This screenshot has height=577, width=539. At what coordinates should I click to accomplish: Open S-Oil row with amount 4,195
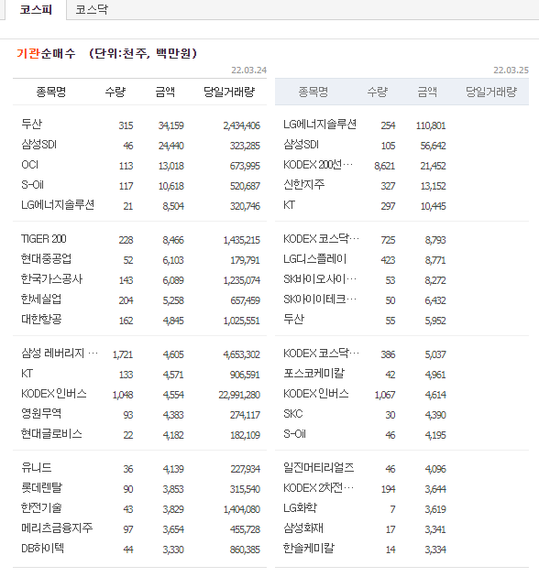(295, 434)
